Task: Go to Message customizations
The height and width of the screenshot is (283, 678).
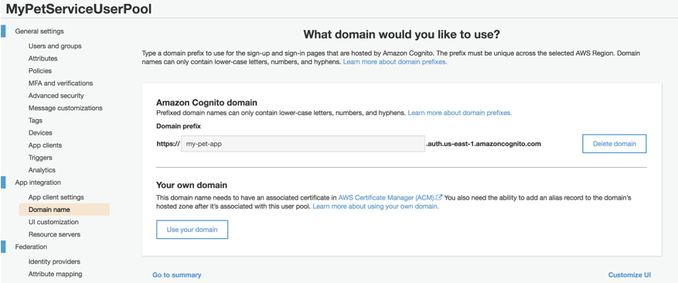Action: click(x=65, y=107)
